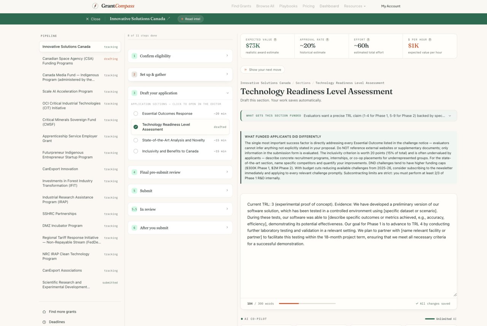Screen dimensions: 487x326
Task: Select SSHRC Partnerships in pipeline
Action: [x=80, y=214]
